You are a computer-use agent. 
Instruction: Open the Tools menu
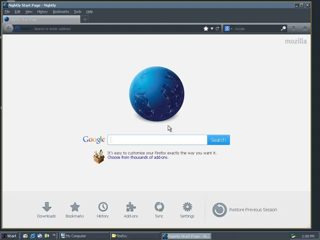(77, 12)
